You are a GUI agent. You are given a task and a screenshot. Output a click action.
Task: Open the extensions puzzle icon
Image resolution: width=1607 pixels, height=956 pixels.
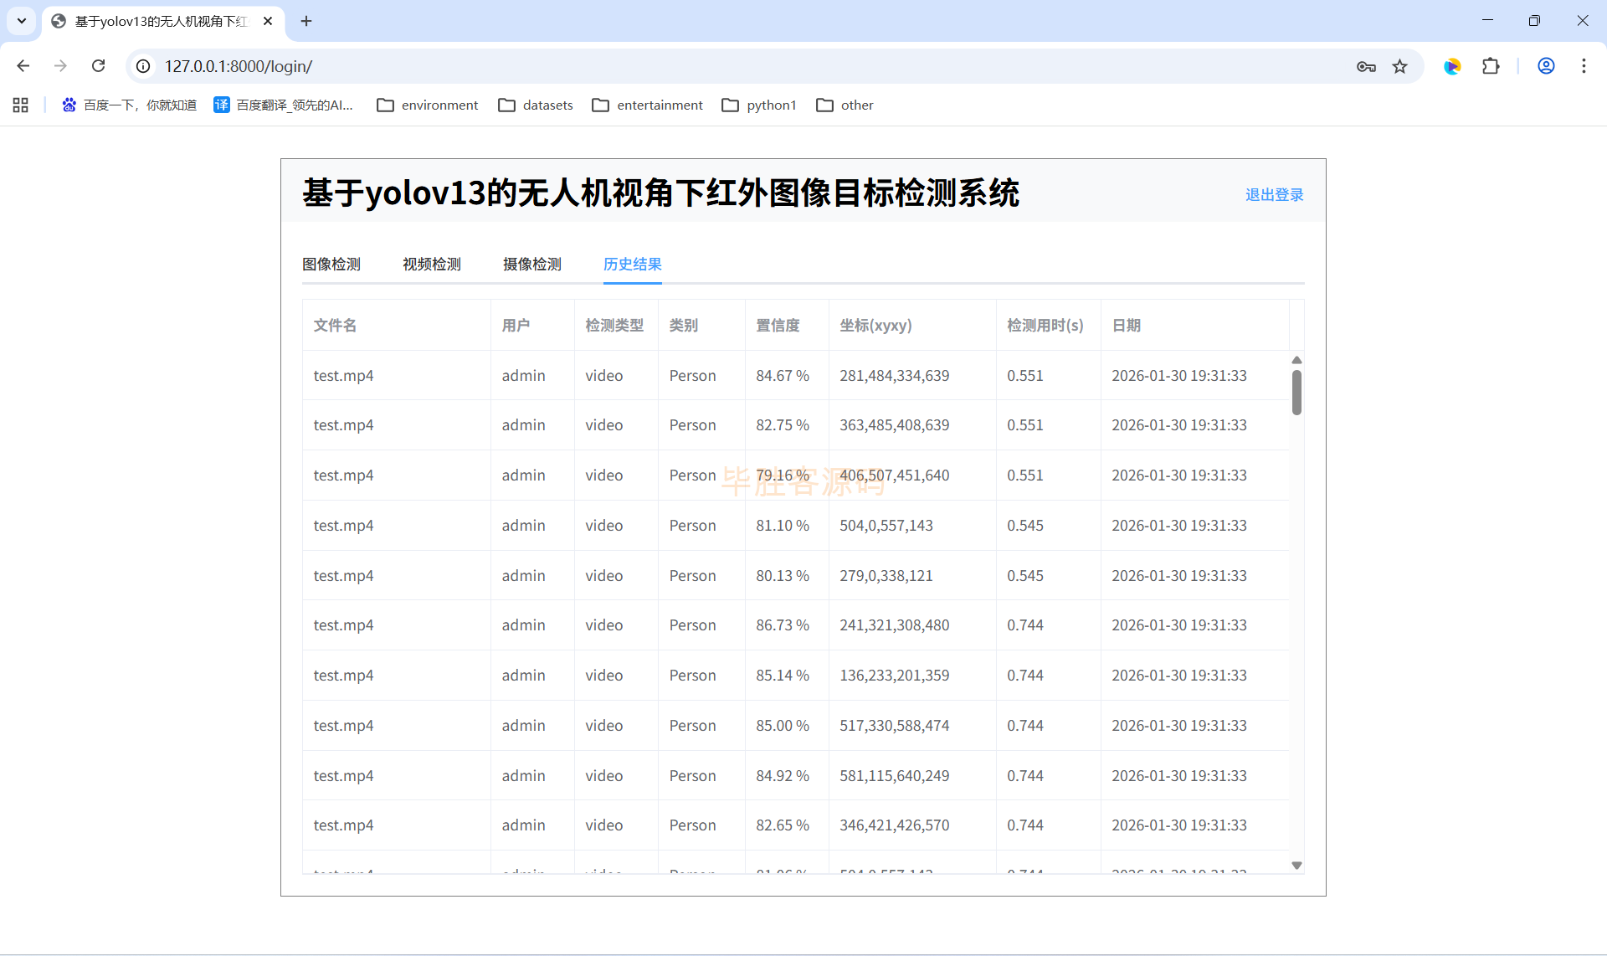(x=1491, y=66)
